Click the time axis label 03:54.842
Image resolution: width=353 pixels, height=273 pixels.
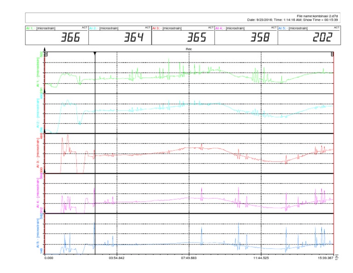pyautogui.click(x=117, y=258)
